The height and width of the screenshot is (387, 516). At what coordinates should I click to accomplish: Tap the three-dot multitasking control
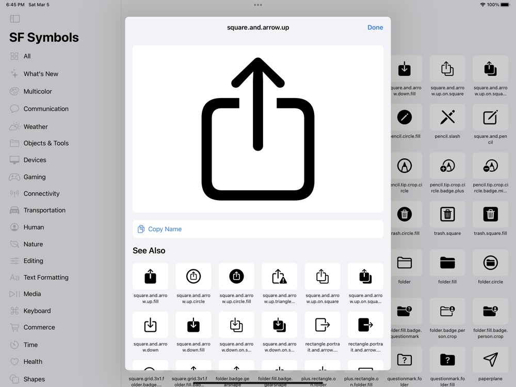coord(258,5)
